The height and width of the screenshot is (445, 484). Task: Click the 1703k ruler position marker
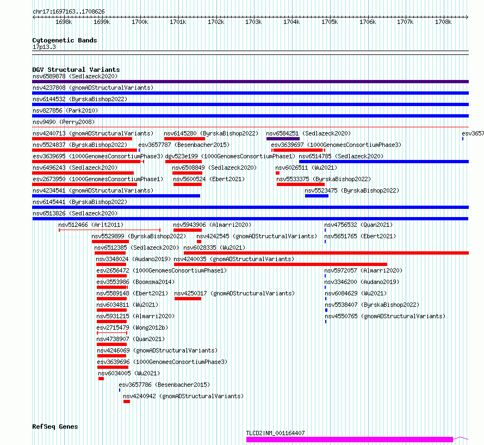pyautogui.click(x=253, y=22)
